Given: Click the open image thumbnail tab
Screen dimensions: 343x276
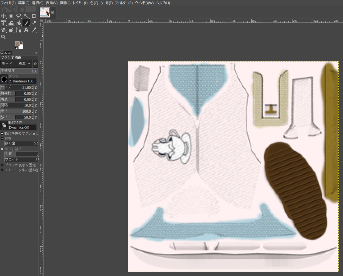Looking at the screenshot, I should (45, 12).
